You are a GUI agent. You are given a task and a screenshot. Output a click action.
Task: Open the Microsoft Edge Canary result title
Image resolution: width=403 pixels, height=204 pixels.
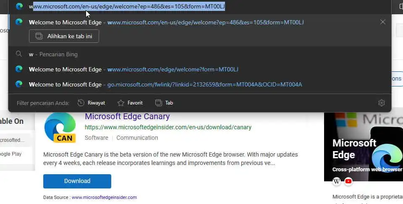coord(127,116)
